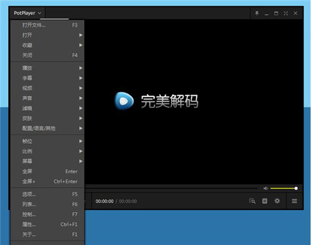Select 全屏 Enter menu item
The width and height of the screenshot is (311, 245).
(x=47, y=171)
